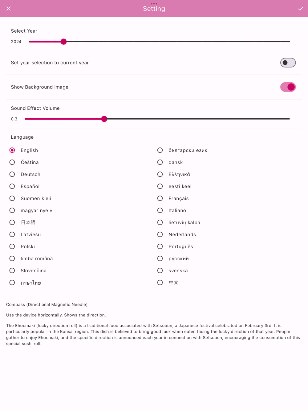The height and width of the screenshot is (411, 308).
Task: Pick Français from the language list
Action: 160,198
